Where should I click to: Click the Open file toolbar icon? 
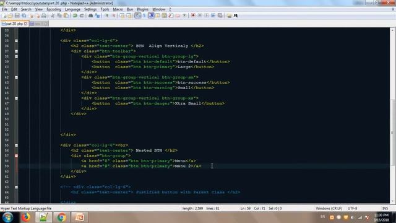(x=11, y=15)
